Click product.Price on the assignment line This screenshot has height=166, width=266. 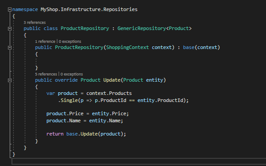(65, 113)
